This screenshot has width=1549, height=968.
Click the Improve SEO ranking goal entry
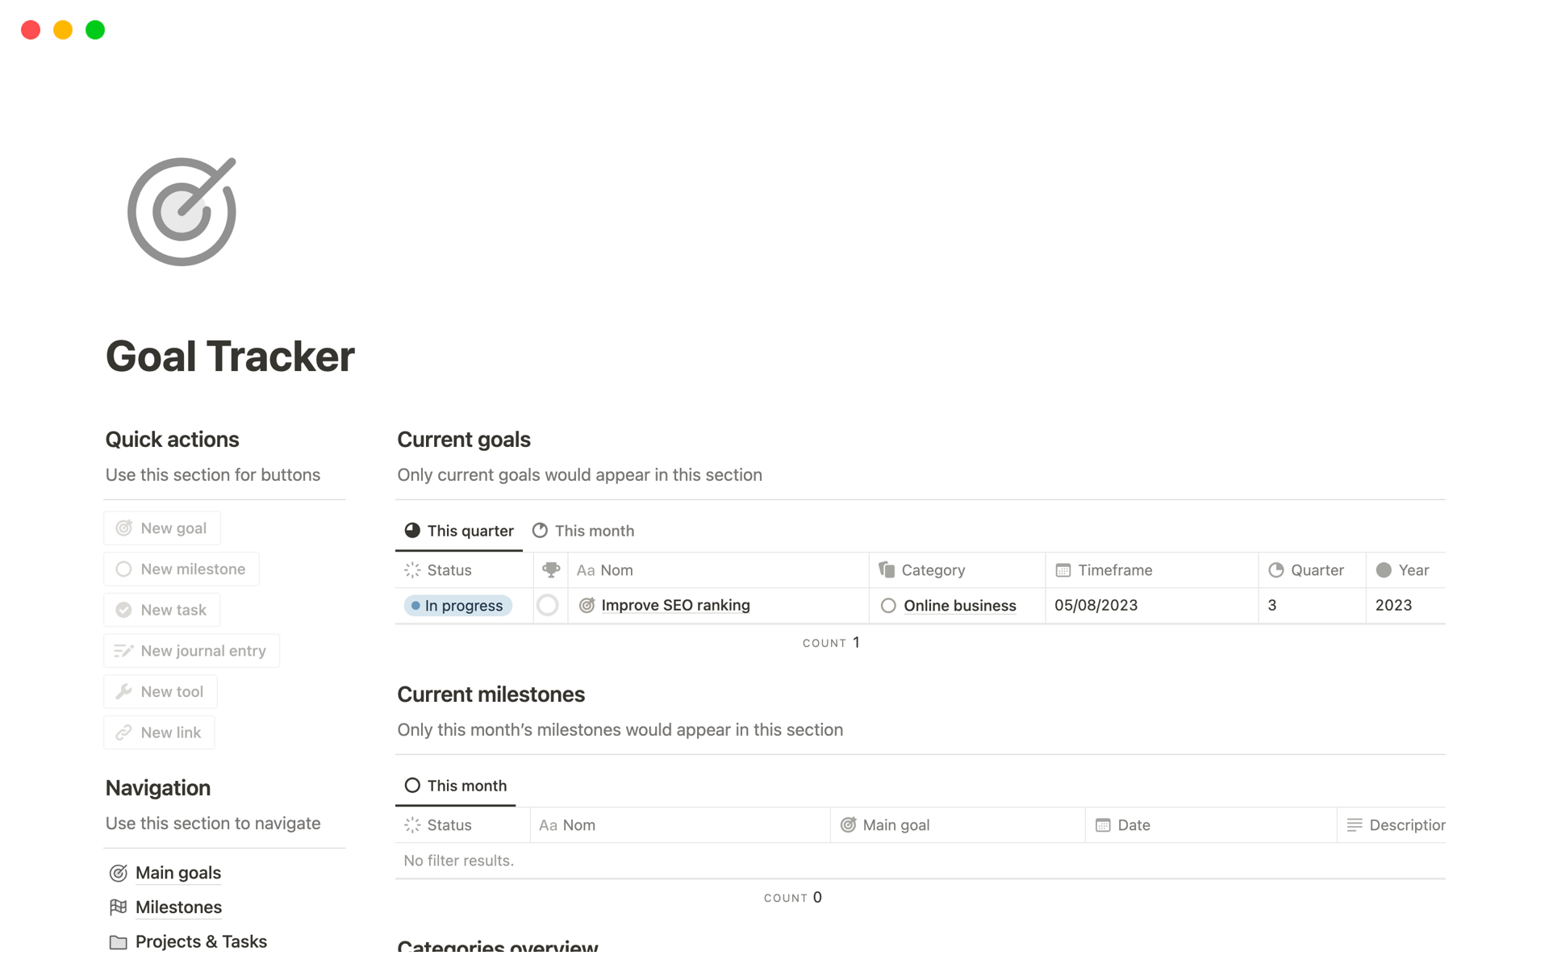(x=674, y=604)
